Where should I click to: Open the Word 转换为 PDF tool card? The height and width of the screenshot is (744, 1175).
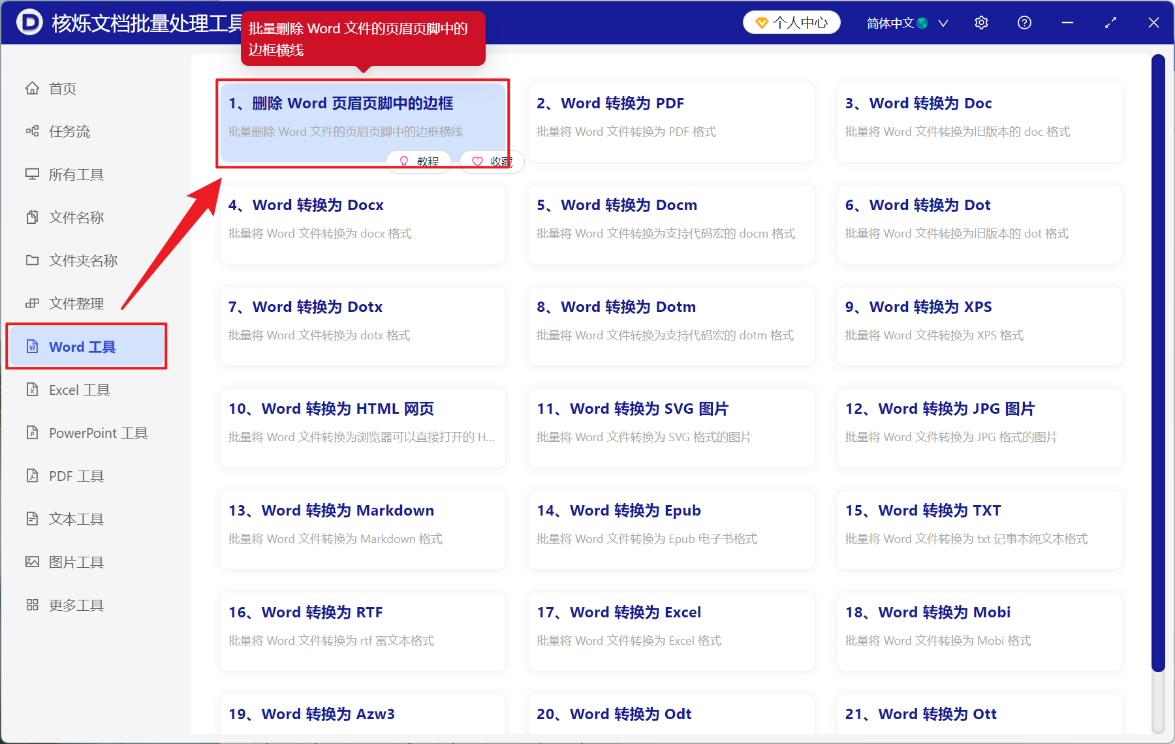pyautogui.click(x=670, y=122)
